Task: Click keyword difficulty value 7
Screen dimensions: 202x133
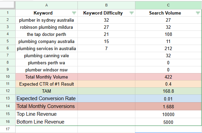Action: 106,48
